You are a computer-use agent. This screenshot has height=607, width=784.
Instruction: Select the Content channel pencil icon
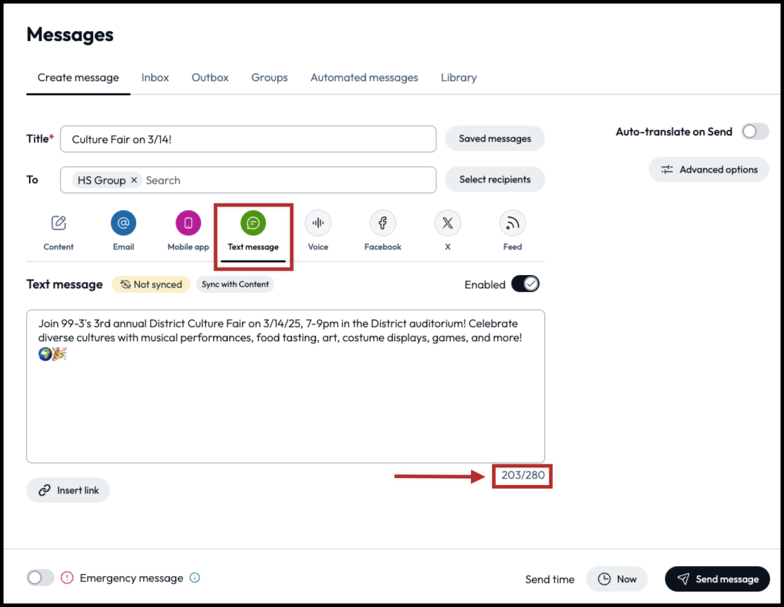point(59,223)
